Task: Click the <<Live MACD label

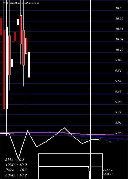Action: point(108,172)
